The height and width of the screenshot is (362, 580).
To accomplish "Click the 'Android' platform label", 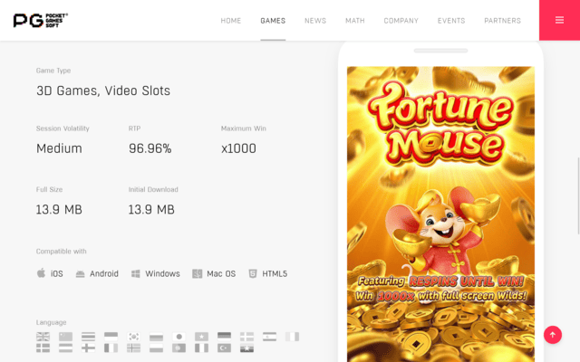I will pyautogui.click(x=104, y=273).
